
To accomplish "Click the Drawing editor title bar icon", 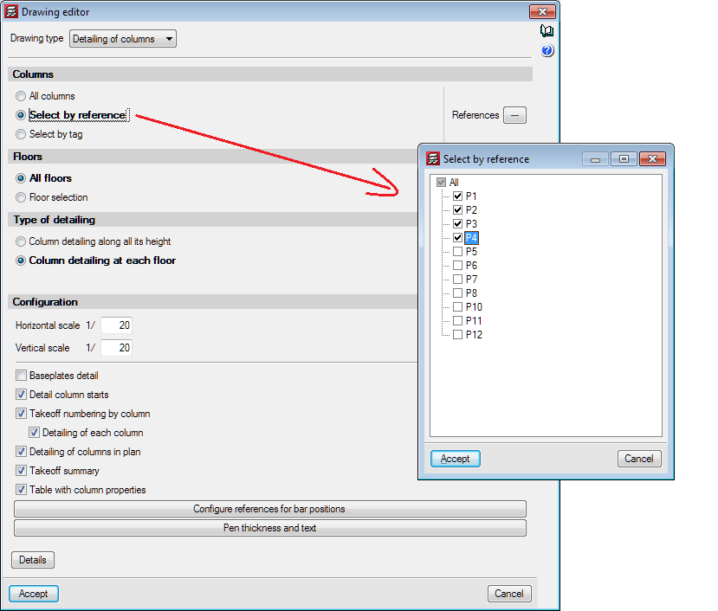I will click(11, 12).
